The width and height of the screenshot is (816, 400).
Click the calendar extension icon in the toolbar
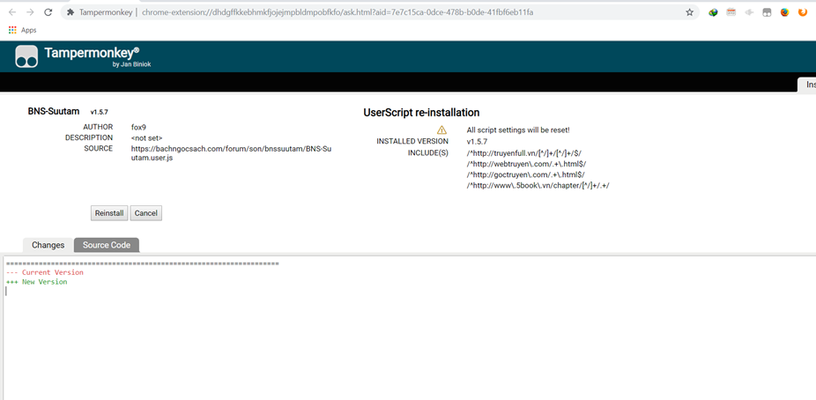point(731,12)
